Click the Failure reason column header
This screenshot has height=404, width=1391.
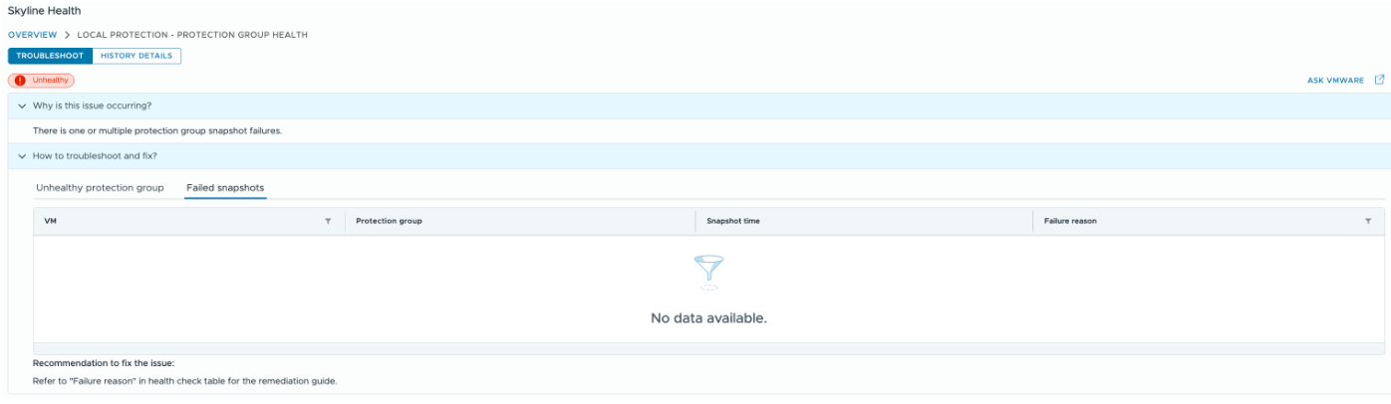(1070, 221)
